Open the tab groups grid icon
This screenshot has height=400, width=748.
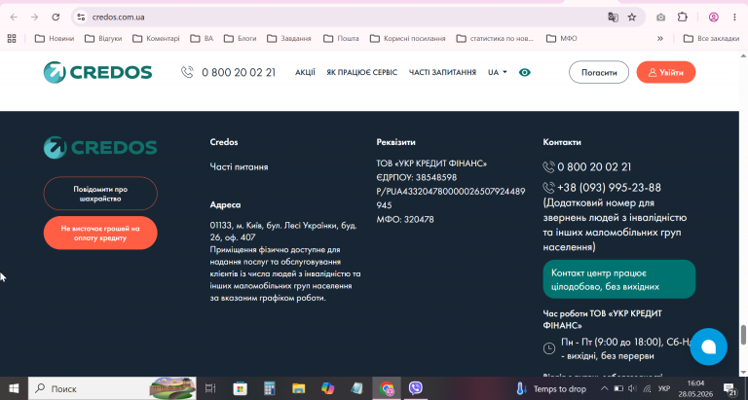coord(12,38)
